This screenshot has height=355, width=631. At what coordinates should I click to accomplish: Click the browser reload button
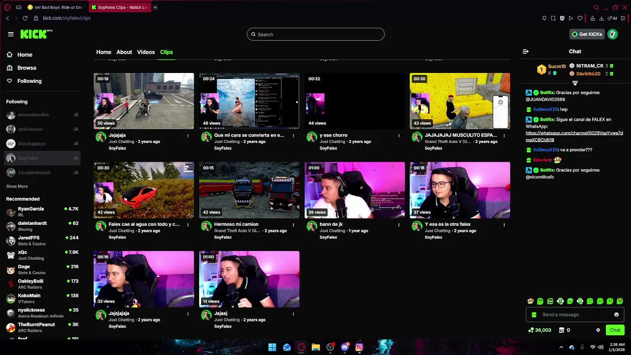coord(25,18)
